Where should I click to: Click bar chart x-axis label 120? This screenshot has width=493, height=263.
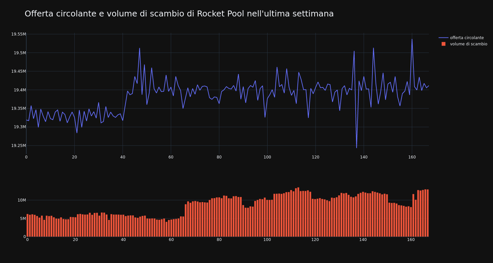315,240
